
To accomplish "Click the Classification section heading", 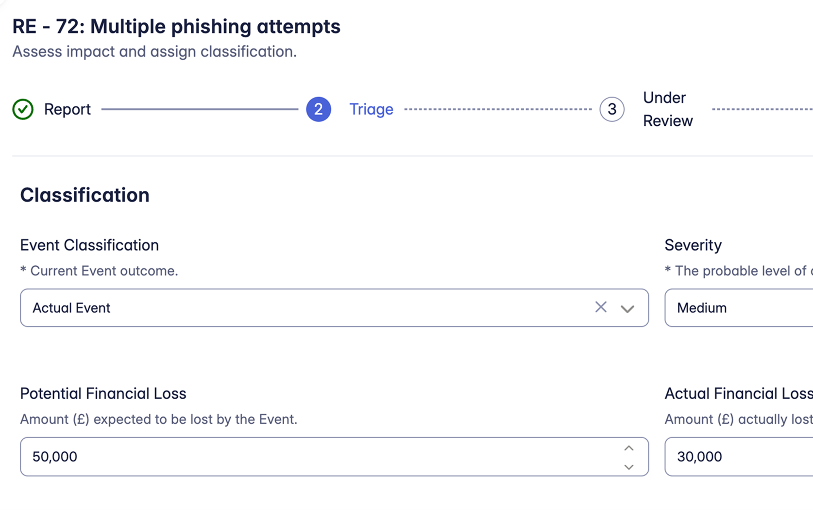I will (85, 195).
